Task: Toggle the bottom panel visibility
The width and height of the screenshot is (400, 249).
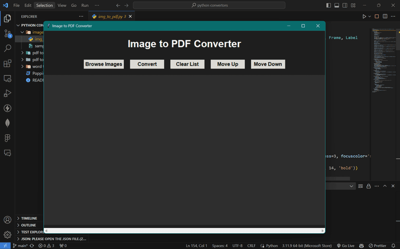Action: click(x=337, y=5)
